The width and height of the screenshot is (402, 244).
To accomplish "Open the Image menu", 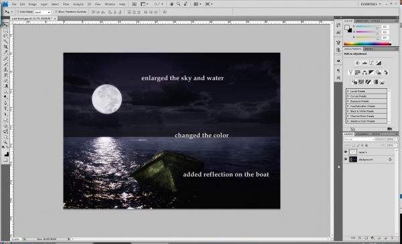I will pyautogui.click(x=33, y=4).
